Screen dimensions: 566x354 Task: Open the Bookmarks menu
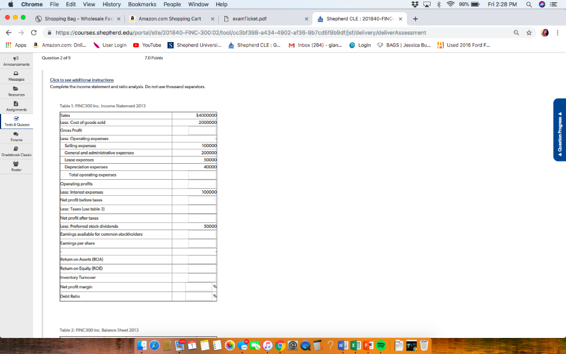coord(142,4)
